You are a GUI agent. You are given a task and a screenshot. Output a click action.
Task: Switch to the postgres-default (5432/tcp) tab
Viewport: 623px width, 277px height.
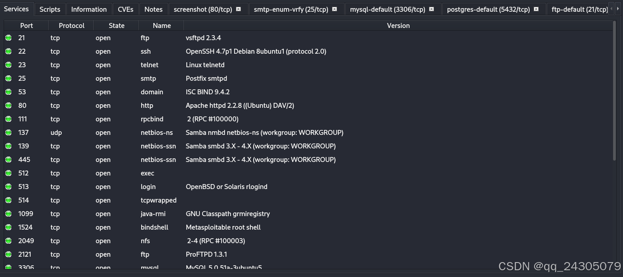pos(489,9)
